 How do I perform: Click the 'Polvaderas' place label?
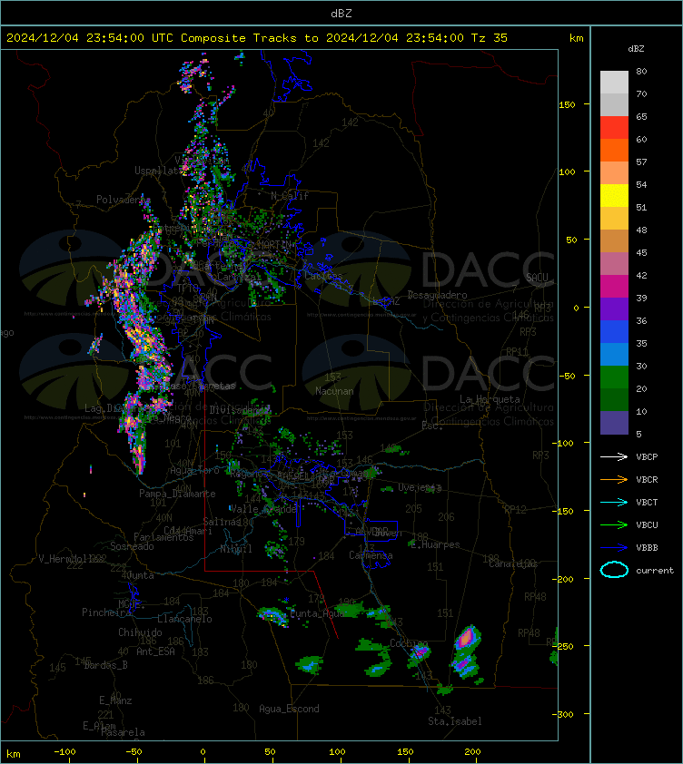click(124, 200)
